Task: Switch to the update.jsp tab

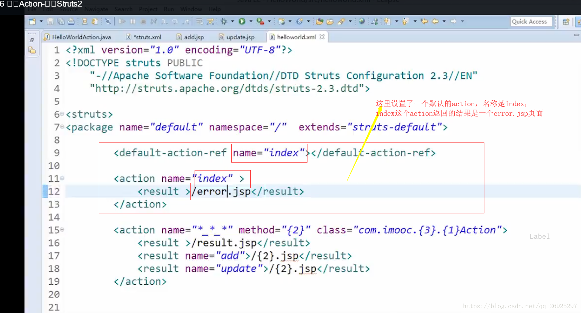Action: [237, 37]
